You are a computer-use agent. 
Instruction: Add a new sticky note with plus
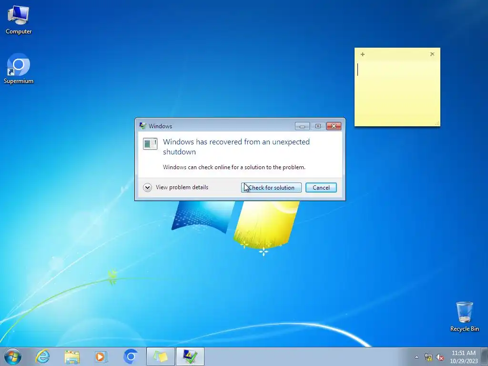[x=363, y=54]
